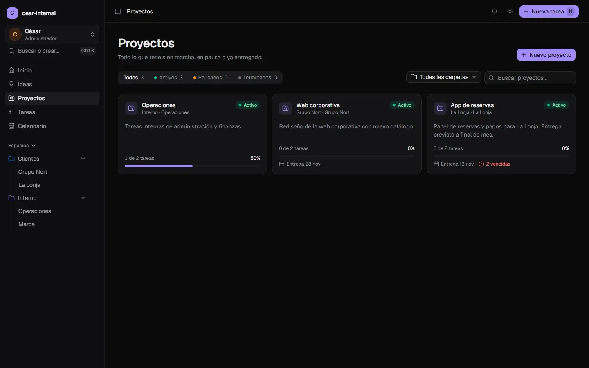Open Tareas in the sidebar

pyautogui.click(x=52, y=112)
